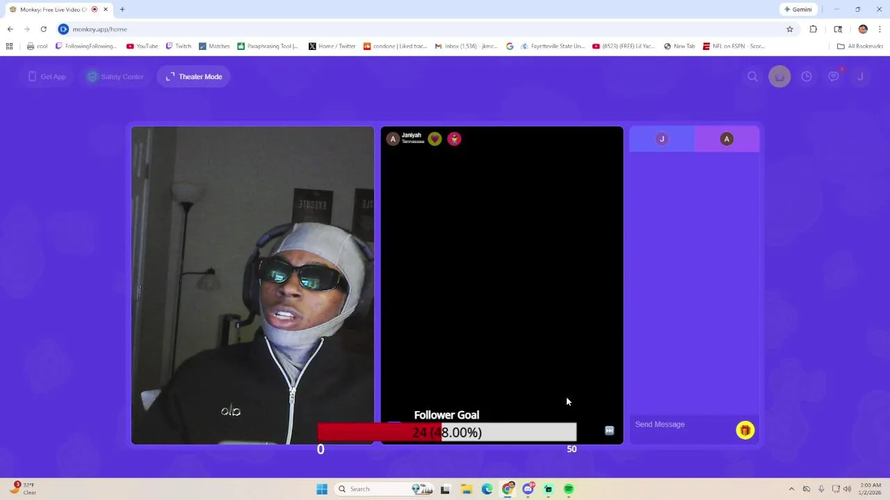Image resolution: width=890 pixels, height=500 pixels.
Task: Open Microsoft Edge from taskbar
Action: tap(487, 489)
